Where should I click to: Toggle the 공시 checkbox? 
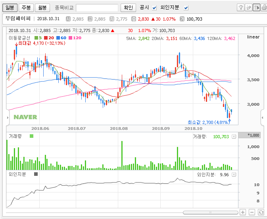coord(154,8)
